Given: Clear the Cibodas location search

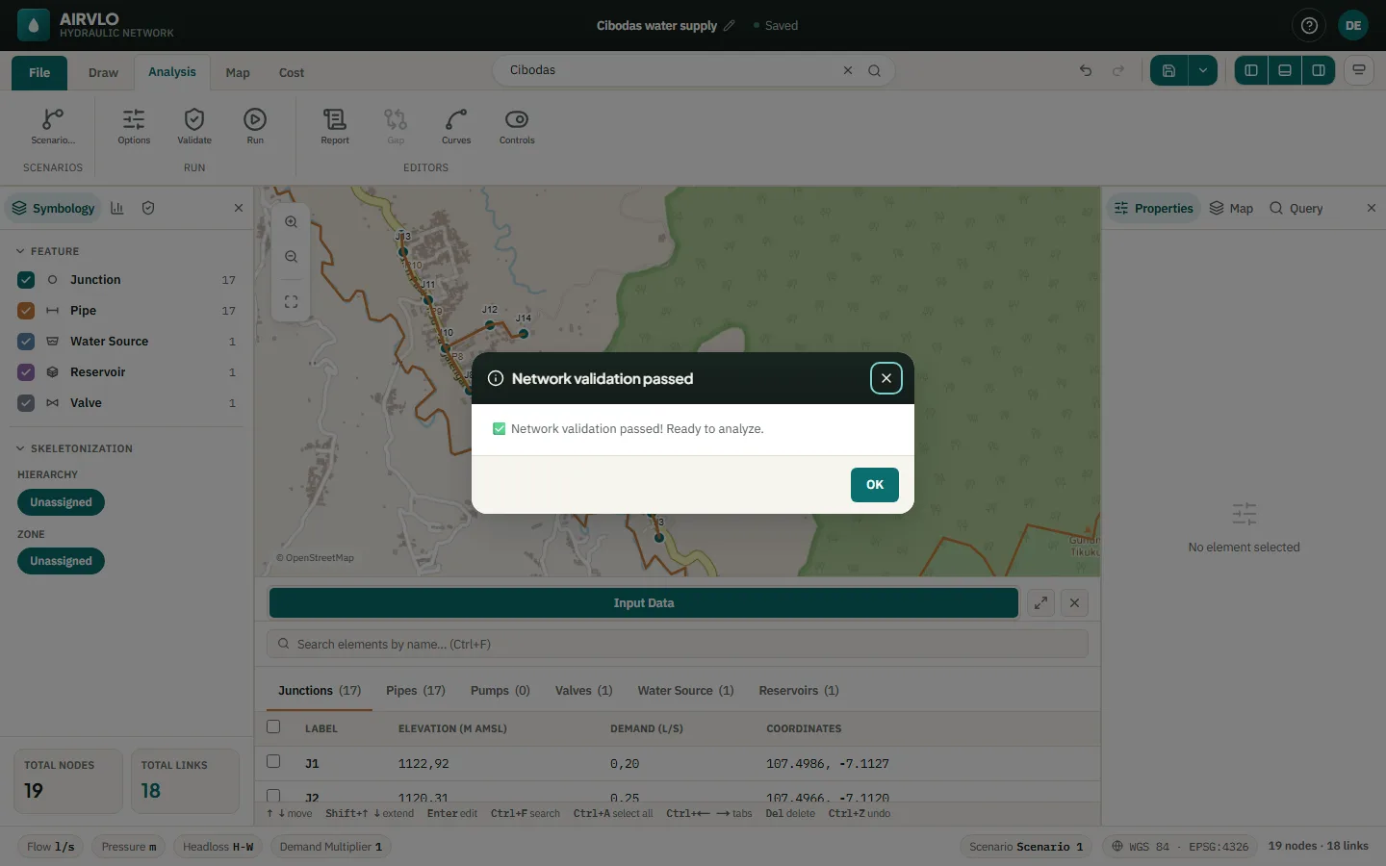Looking at the screenshot, I should tap(848, 70).
